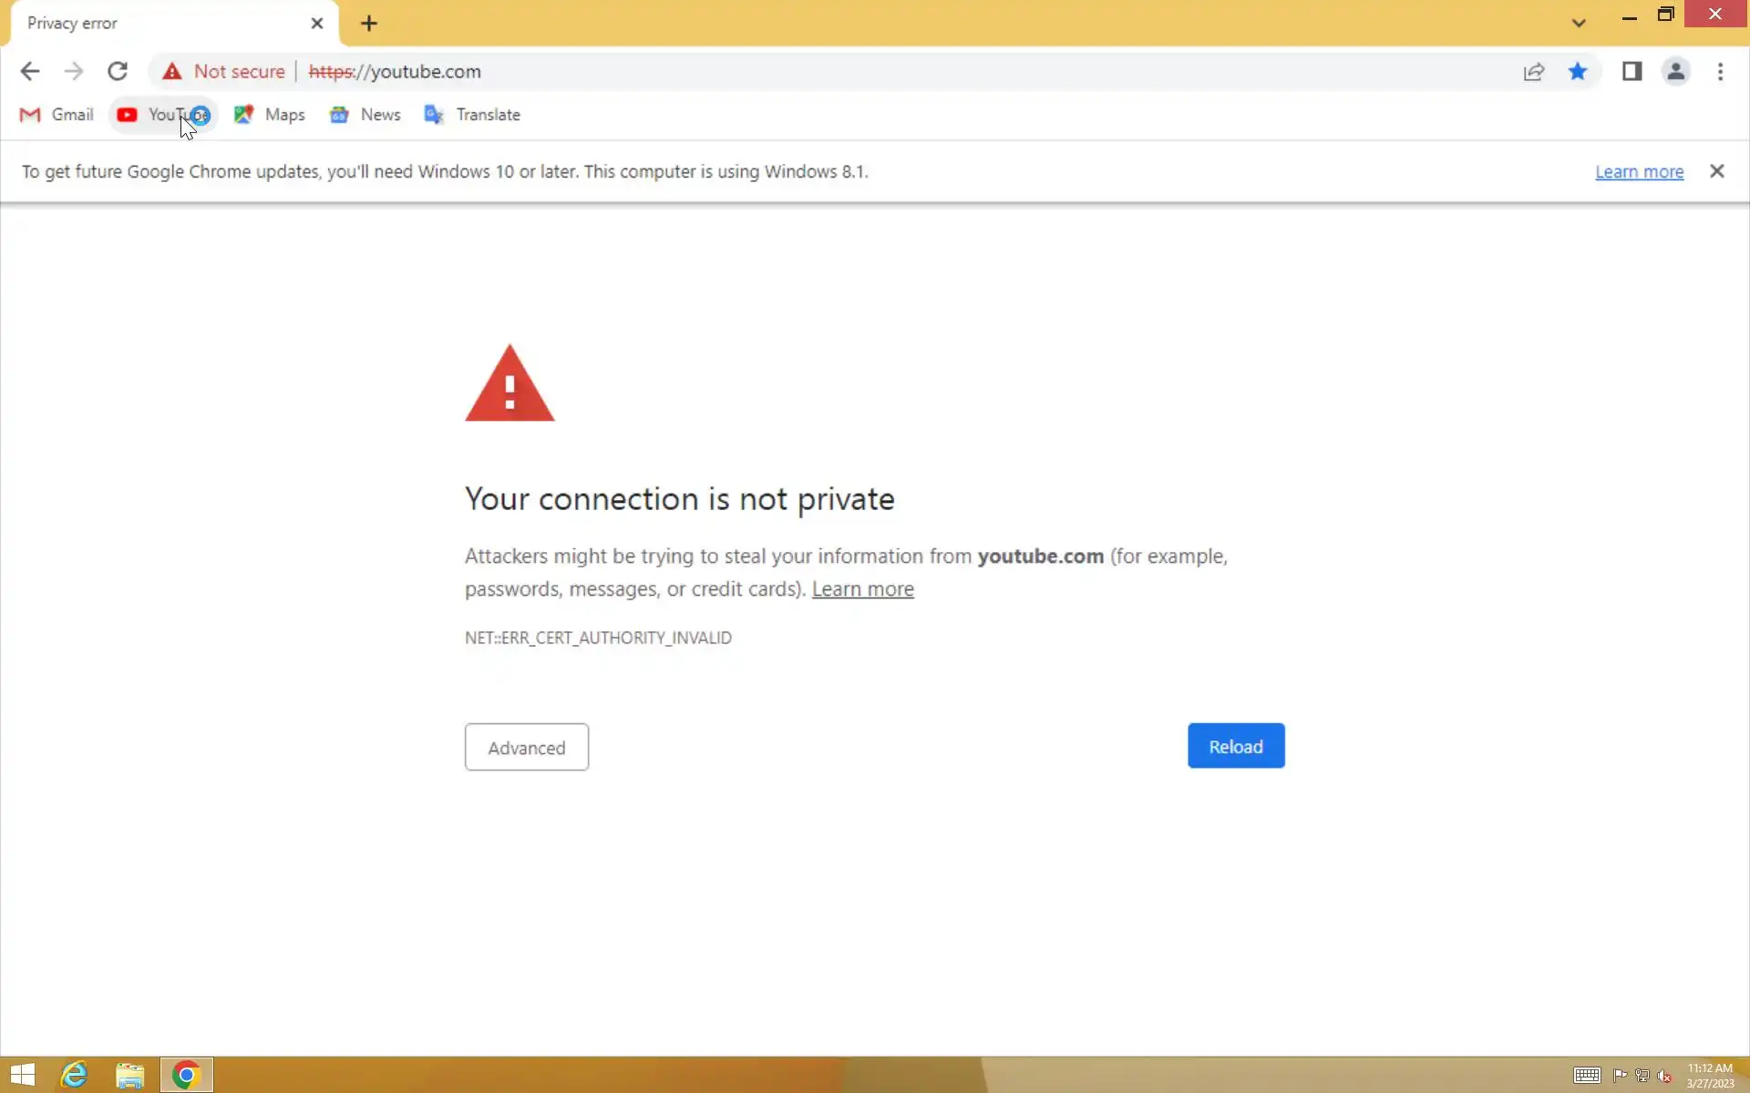Click the share page icon

pyautogui.click(x=1534, y=71)
